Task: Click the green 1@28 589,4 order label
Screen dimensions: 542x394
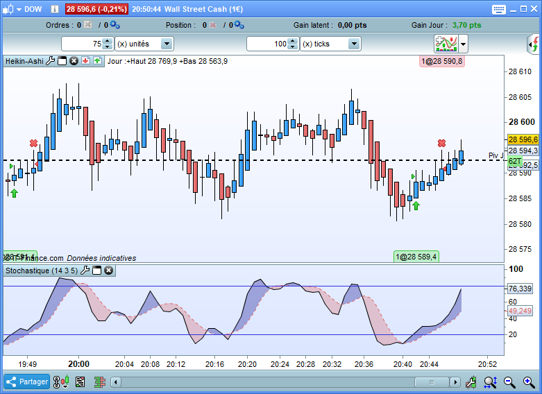Action: pos(416,257)
